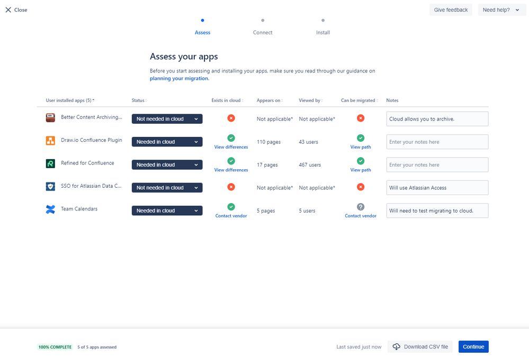Sort by Status column header
529x358 pixels.
[x=139, y=100]
